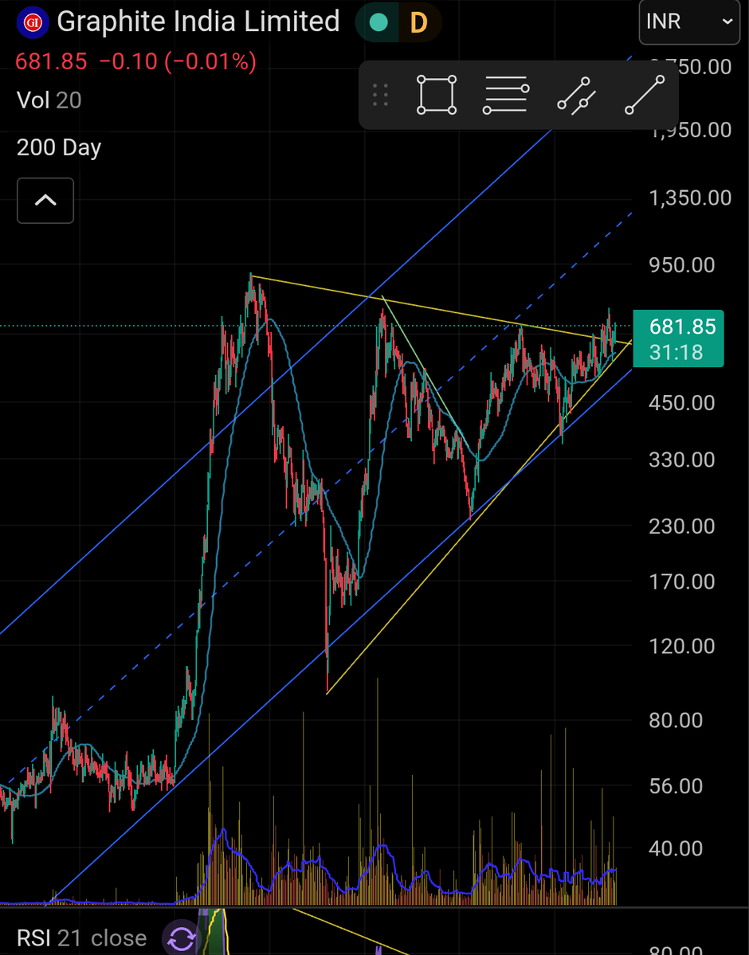Click the 950.00 price scale label
749x955 pixels.
680,265
